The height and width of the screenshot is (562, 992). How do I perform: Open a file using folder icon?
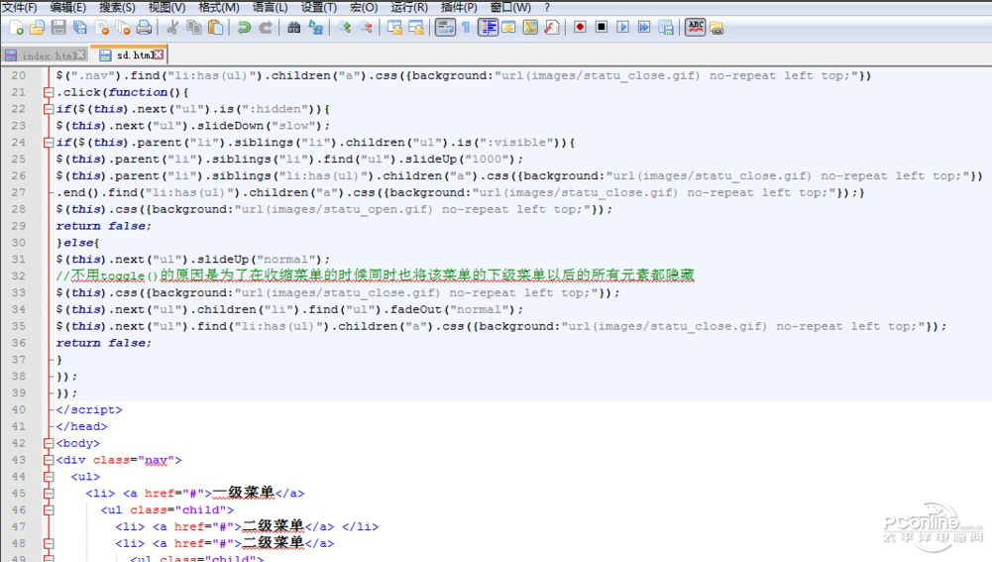(38, 27)
